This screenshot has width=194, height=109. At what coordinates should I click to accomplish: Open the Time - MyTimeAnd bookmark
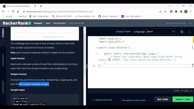coord(132,16)
